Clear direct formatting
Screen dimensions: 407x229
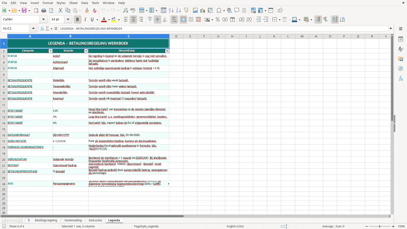tap(94, 11)
